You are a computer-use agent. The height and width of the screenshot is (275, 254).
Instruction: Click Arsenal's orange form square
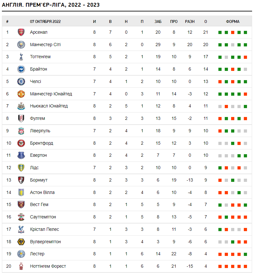(233, 32)
